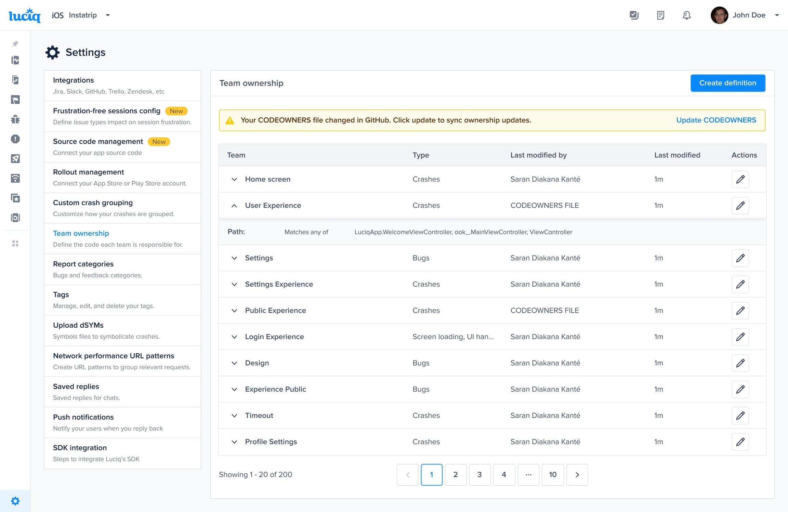Open the grid apps icon in sidebar
Viewport: 788px width, 512px height.
(15, 244)
